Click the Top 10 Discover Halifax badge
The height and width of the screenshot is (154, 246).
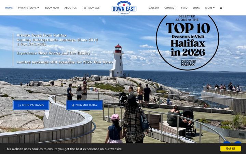[x=188, y=42]
